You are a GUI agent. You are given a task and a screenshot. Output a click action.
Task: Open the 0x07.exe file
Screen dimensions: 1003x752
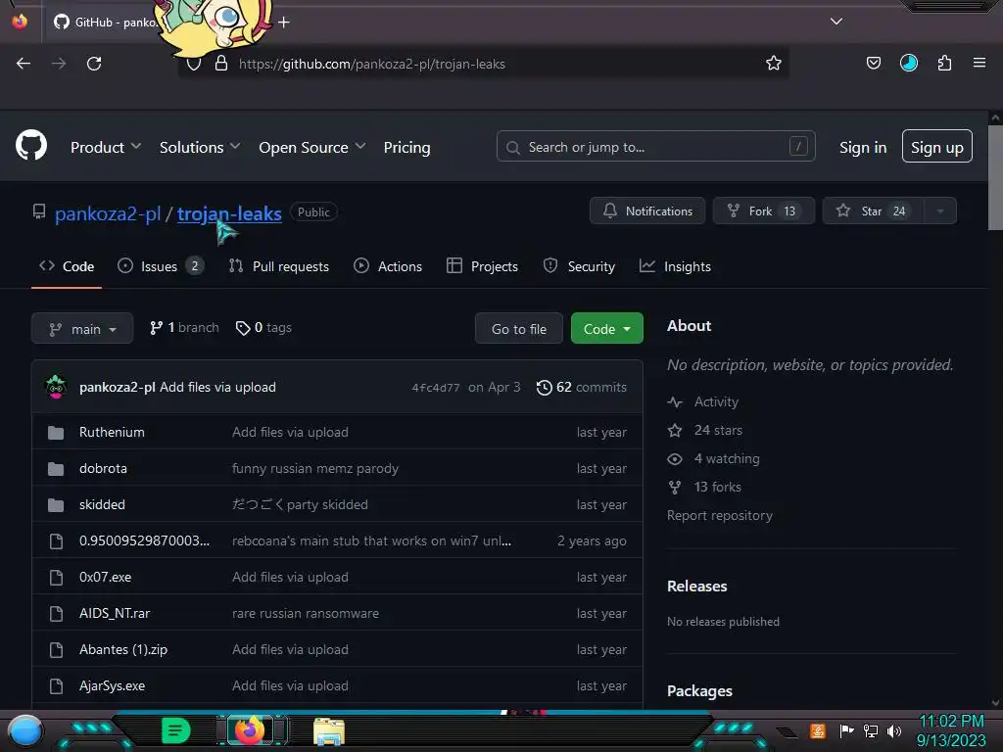pyautogui.click(x=106, y=578)
